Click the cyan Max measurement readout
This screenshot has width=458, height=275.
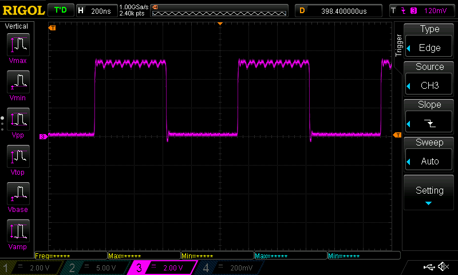click(291, 256)
